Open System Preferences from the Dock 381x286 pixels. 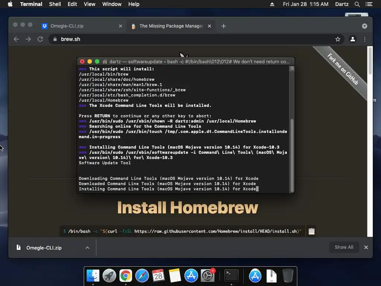click(x=208, y=276)
